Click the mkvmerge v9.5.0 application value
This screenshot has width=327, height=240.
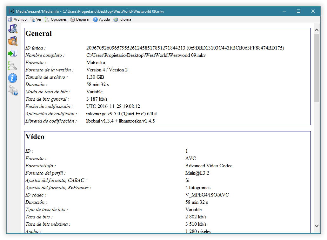point(122,114)
